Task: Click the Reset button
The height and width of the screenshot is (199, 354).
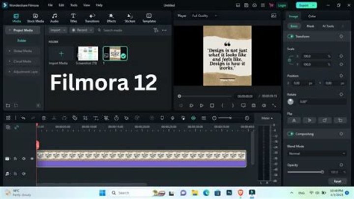Action: click(x=337, y=181)
